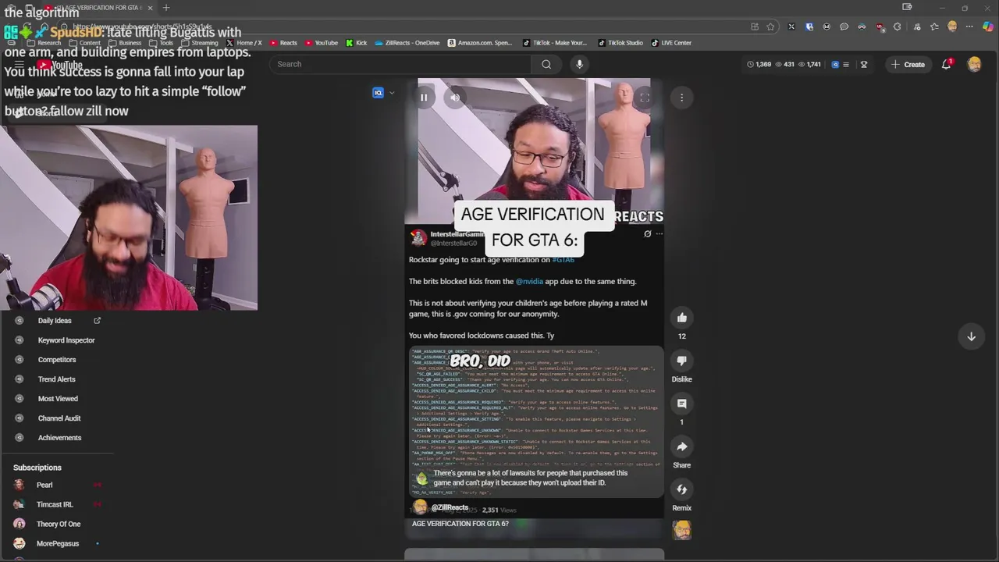Image resolution: width=999 pixels, height=562 pixels.
Task: Expand the Content bookmarks folder
Action: (x=85, y=43)
